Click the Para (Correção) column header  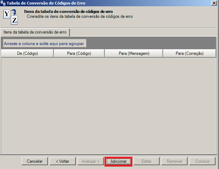coord(190,53)
